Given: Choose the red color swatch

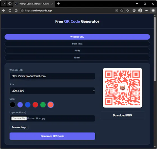Looking at the screenshot, I should pos(35,105).
